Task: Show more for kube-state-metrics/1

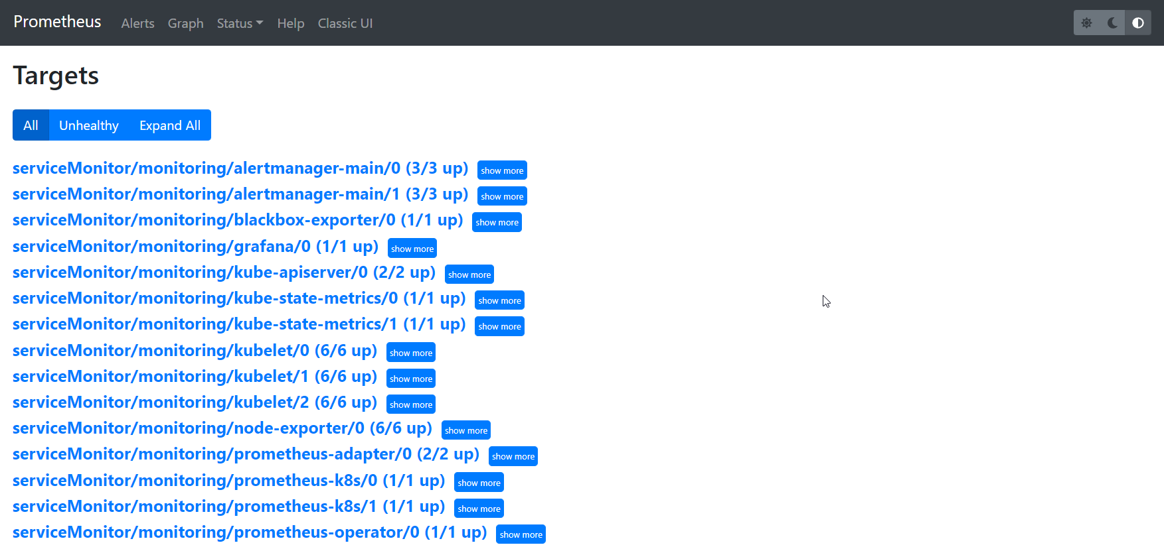Action: pos(499,326)
